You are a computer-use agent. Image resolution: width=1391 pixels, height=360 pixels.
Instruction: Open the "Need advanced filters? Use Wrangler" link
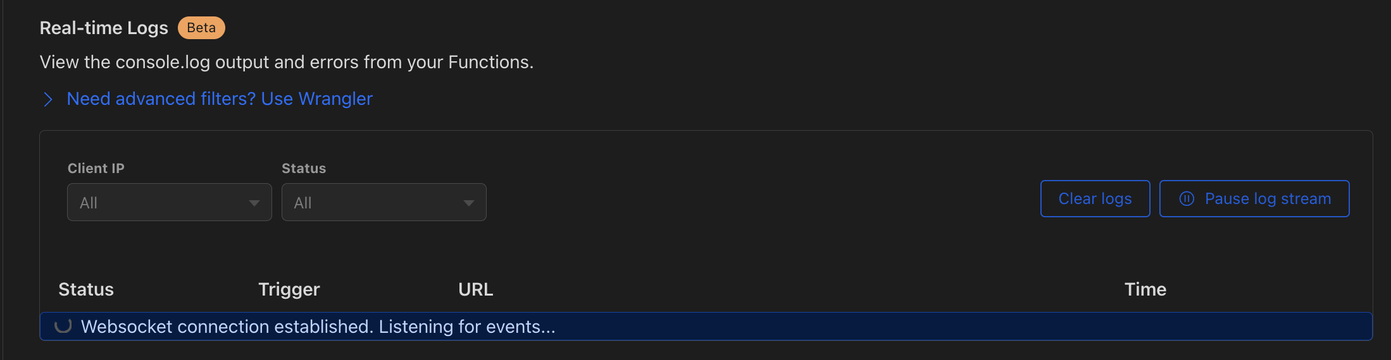coord(220,99)
